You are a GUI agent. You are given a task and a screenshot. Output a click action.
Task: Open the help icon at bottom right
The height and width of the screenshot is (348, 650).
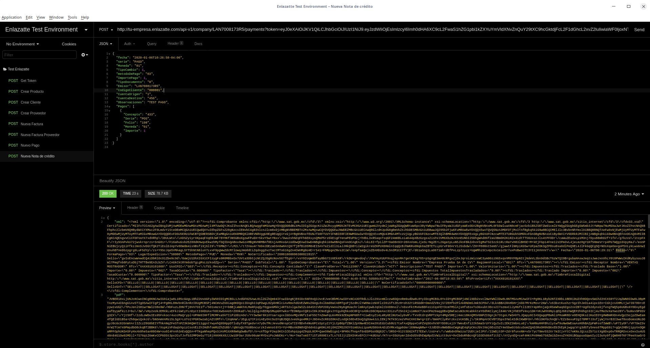point(643,345)
